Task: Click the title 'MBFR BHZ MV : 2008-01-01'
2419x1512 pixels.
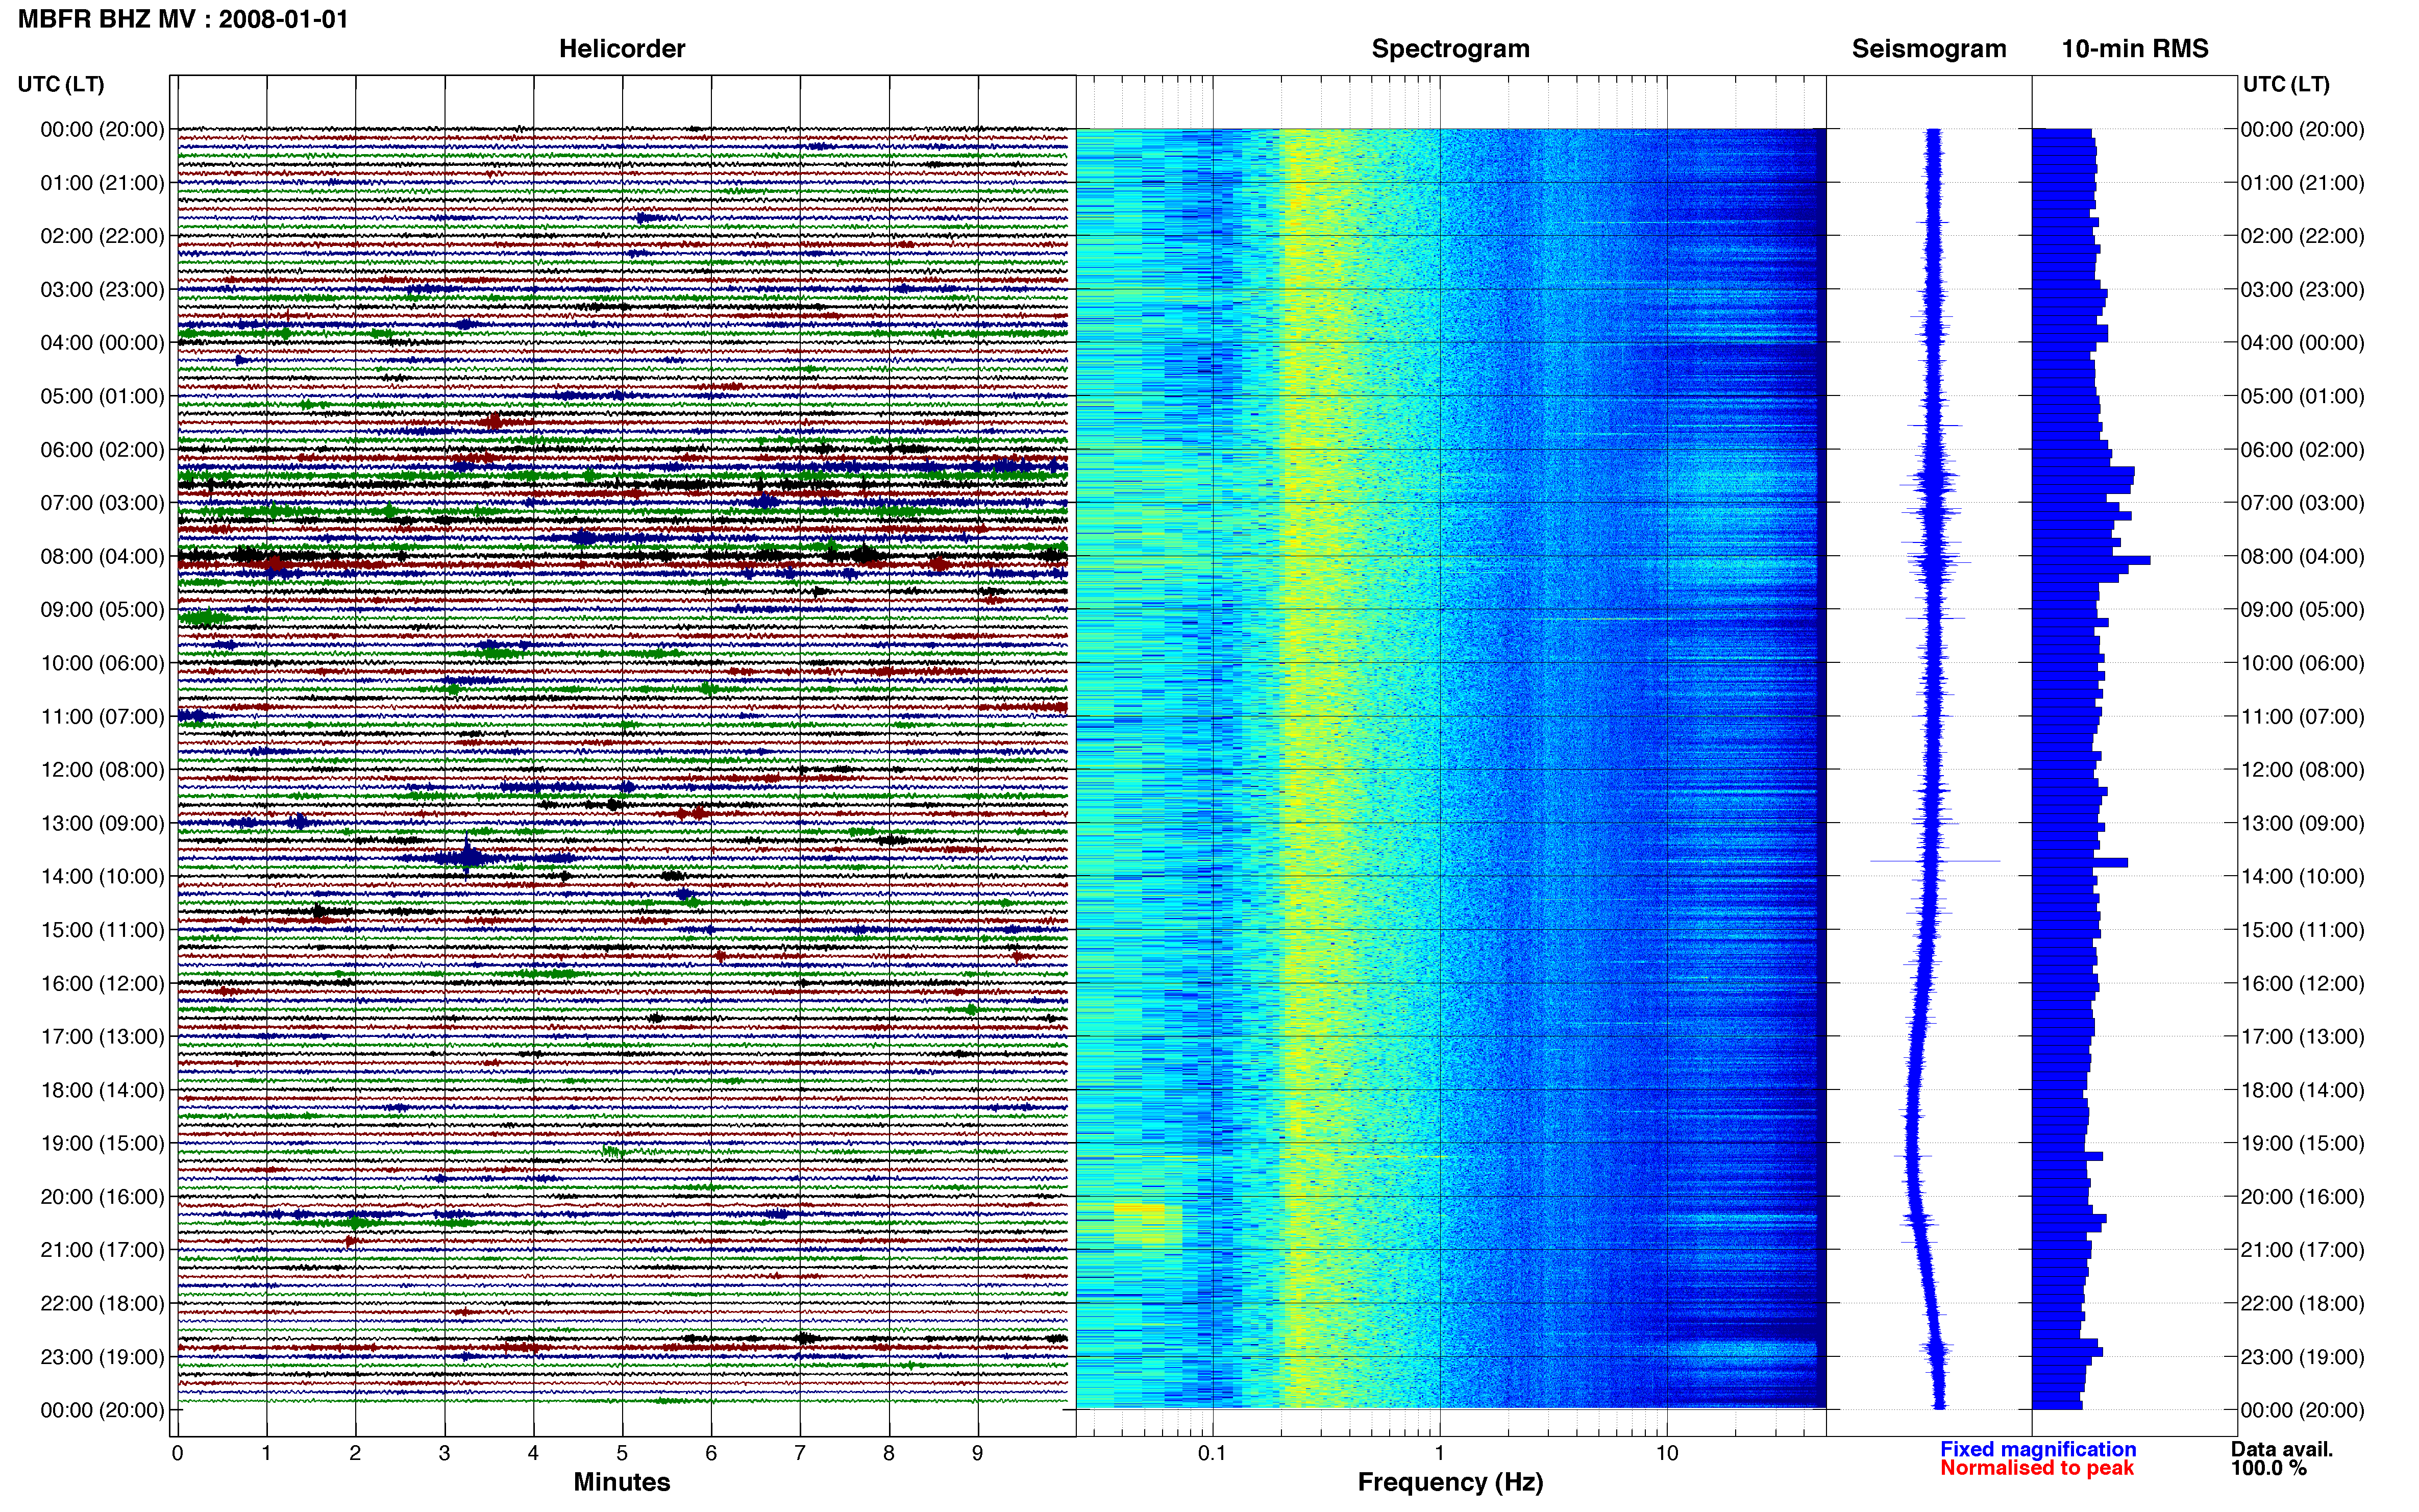Action: tap(183, 19)
